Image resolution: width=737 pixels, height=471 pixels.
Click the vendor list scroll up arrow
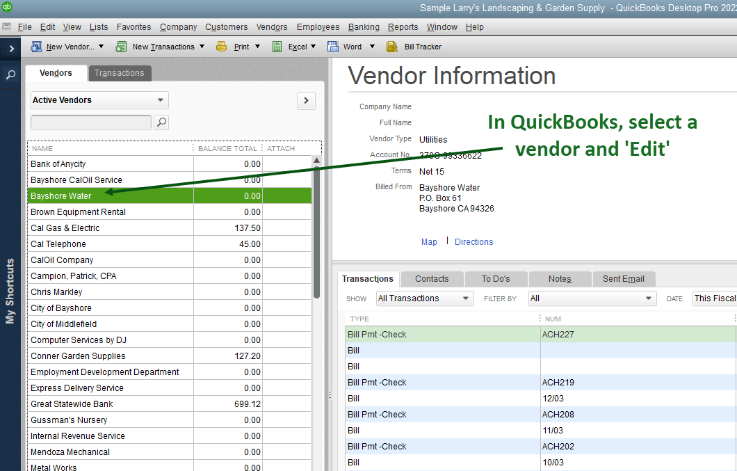(317, 161)
